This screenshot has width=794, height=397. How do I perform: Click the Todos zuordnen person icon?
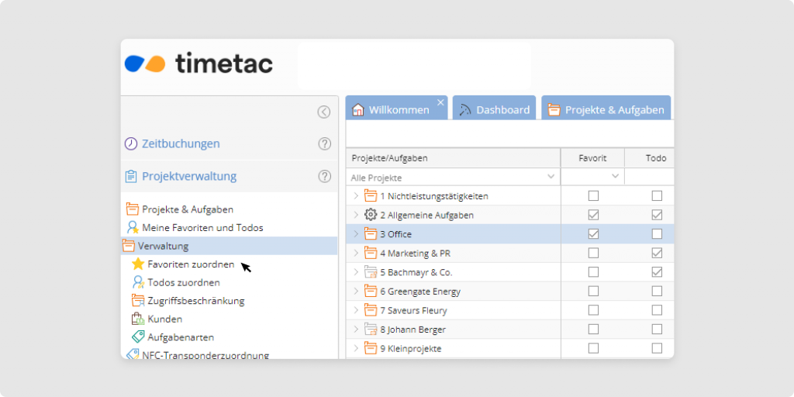(138, 282)
